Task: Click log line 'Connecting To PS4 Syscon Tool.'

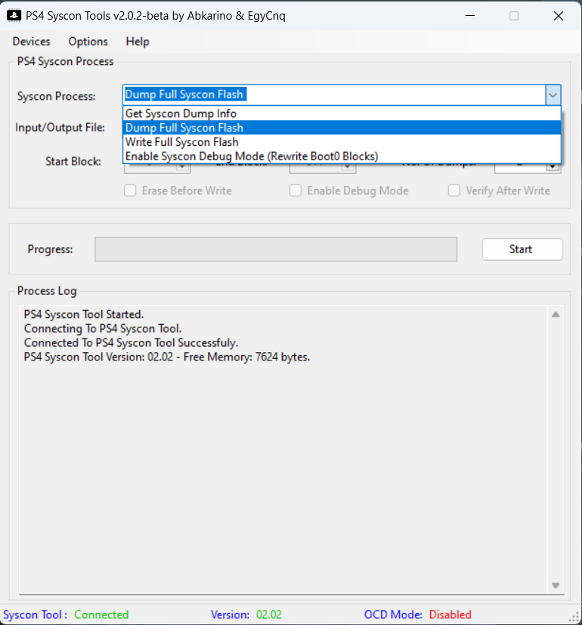Action: pos(103,329)
